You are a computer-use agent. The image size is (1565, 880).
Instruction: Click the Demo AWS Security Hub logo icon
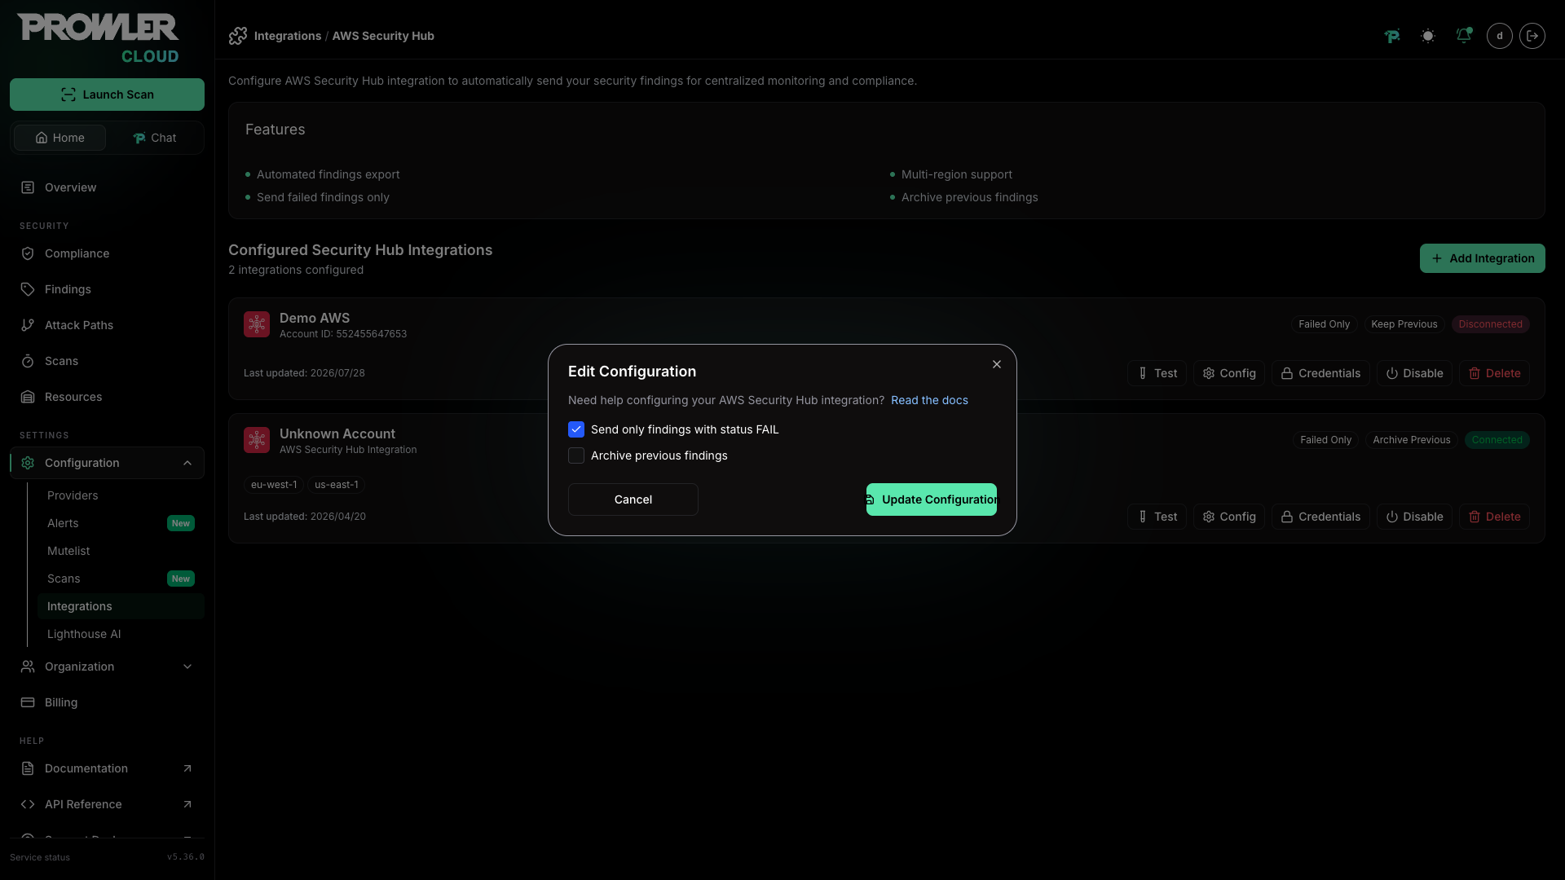(257, 324)
